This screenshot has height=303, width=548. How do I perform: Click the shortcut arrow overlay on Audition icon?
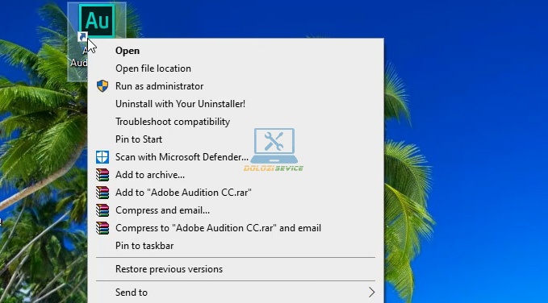[83, 36]
